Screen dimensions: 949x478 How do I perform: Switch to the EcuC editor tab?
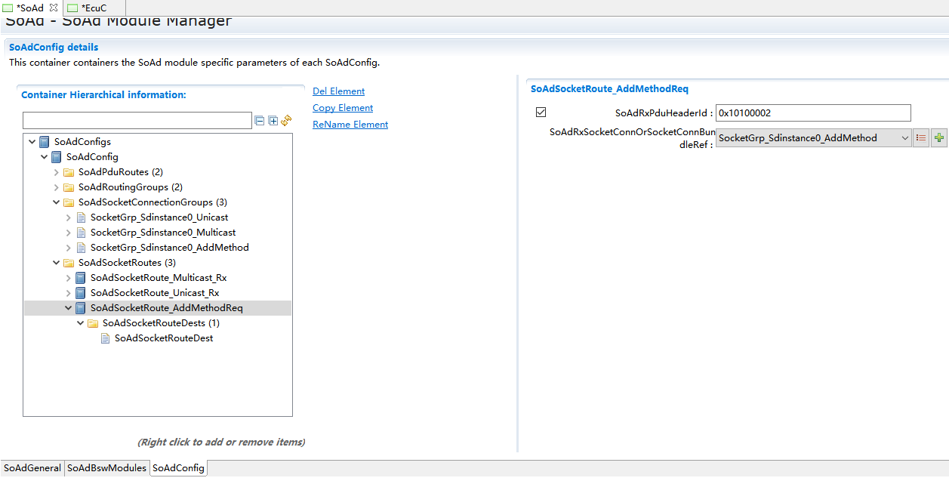point(93,8)
